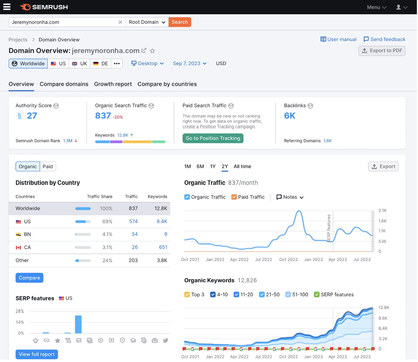Click the US traffic share bar
Viewport: 418px width, 362px height.
pyautogui.click(x=83, y=222)
